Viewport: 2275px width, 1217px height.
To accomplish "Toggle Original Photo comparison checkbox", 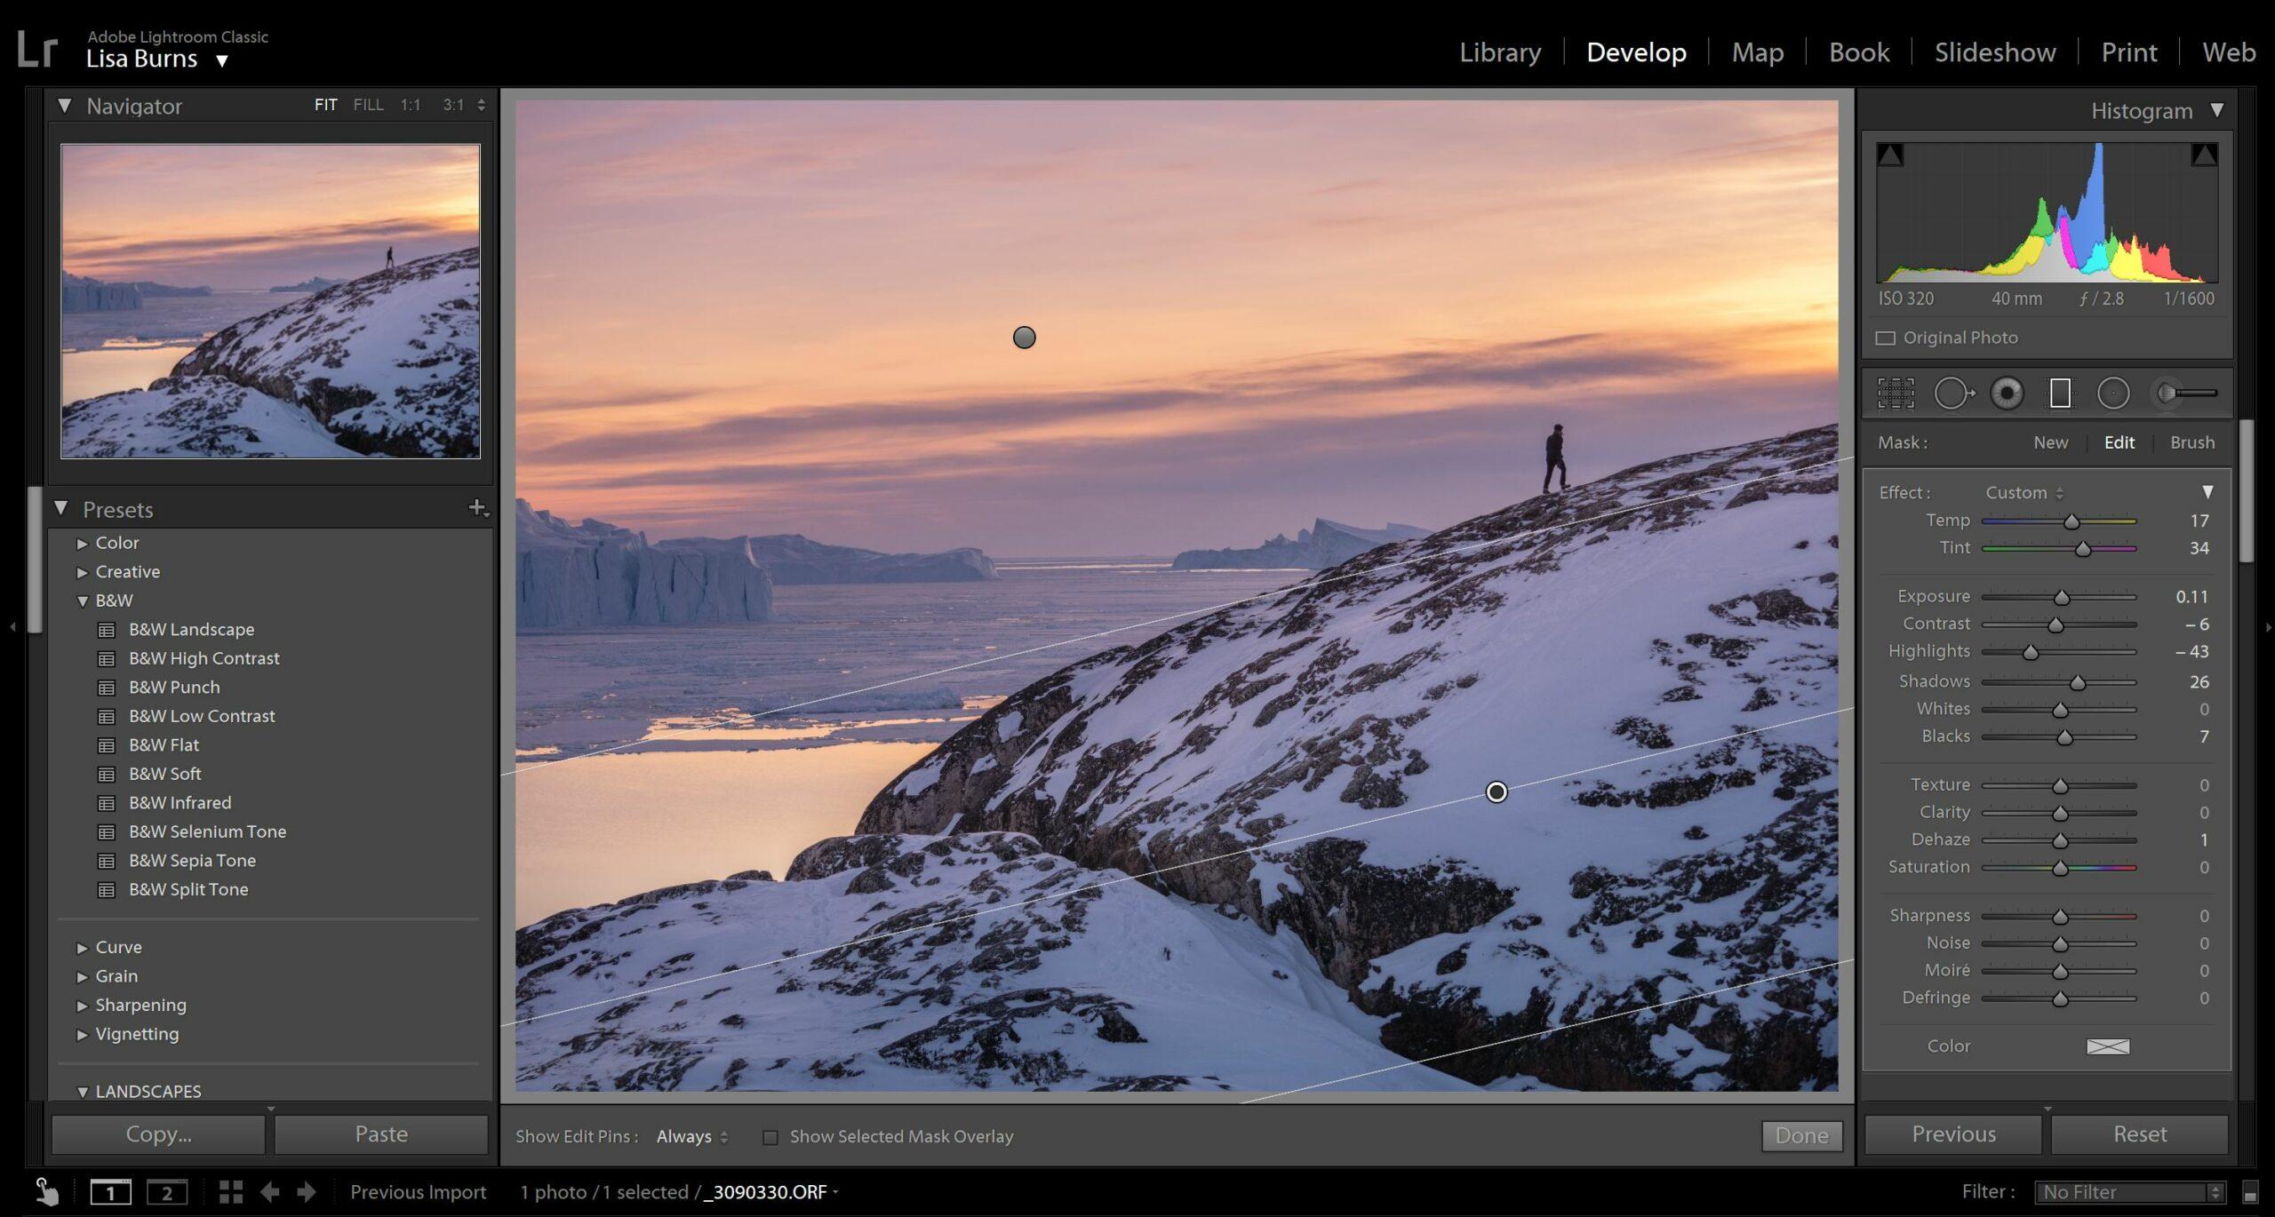I will pos(1885,337).
